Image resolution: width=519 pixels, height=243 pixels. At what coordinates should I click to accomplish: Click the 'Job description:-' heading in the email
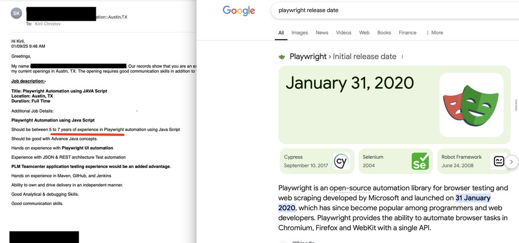tap(29, 81)
